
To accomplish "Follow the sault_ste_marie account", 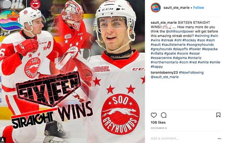I will [x=199, y=8].
